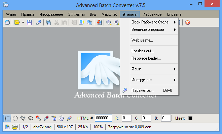The image size is (222, 134).
Task: Save image with the floppy disk icon
Action: point(29,22)
